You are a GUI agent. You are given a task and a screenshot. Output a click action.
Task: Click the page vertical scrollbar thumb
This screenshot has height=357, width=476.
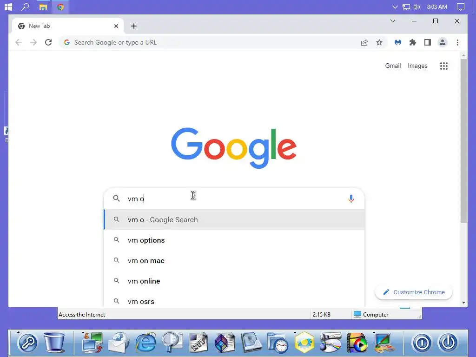(463, 140)
